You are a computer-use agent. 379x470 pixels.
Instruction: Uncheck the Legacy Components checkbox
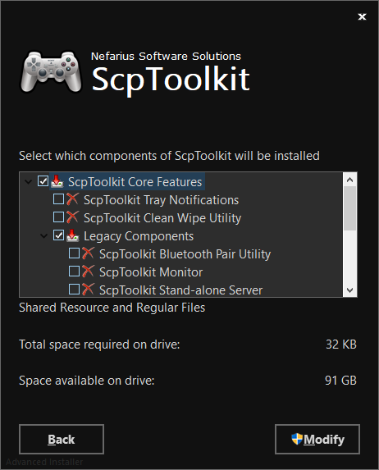(x=58, y=235)
